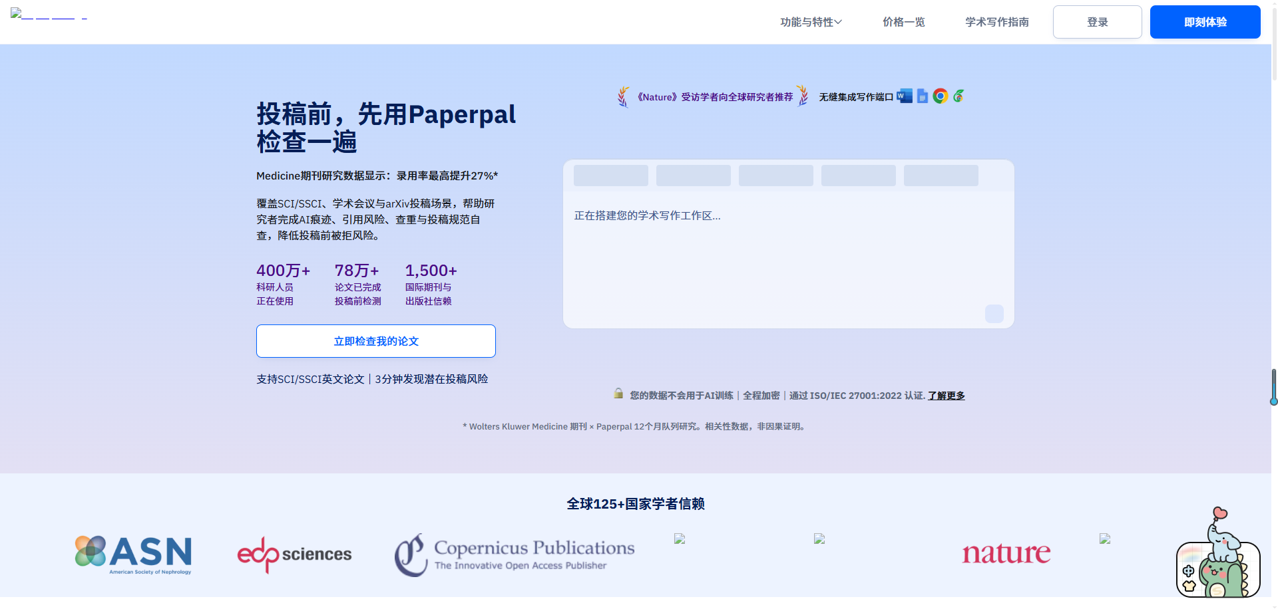Image resolution: width=1278 pixels, height=611 pixels.
Task: Click the 400万+ statistic
Action: click(x=283, y=271)
